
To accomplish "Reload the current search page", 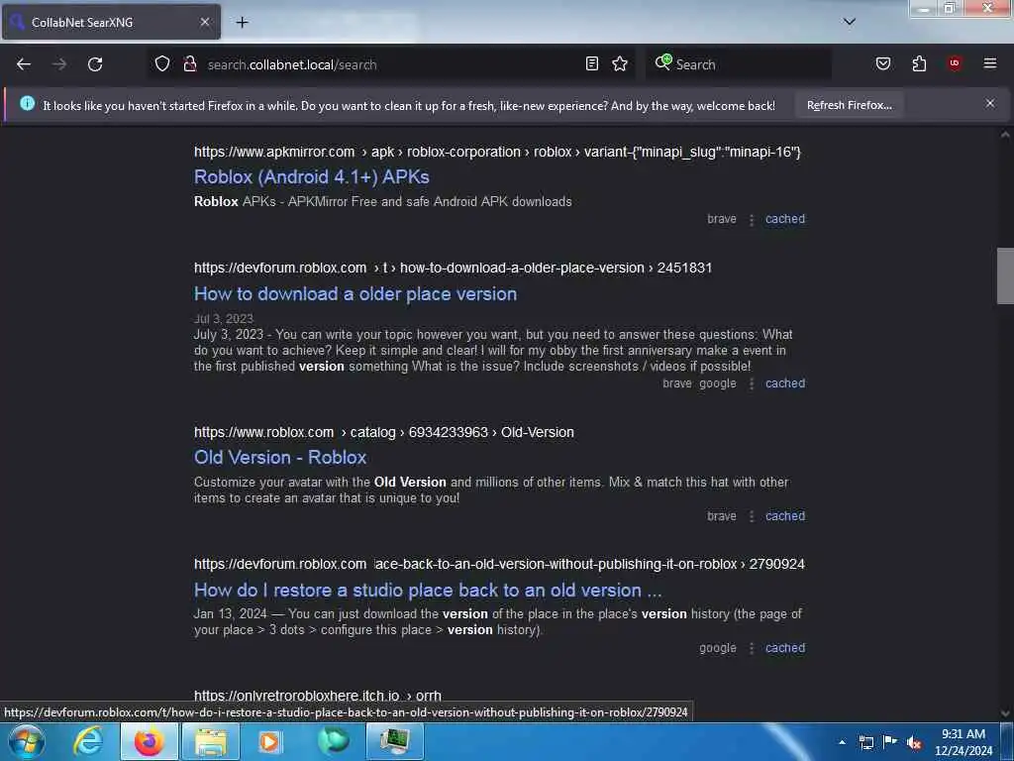I will point(95,64).
